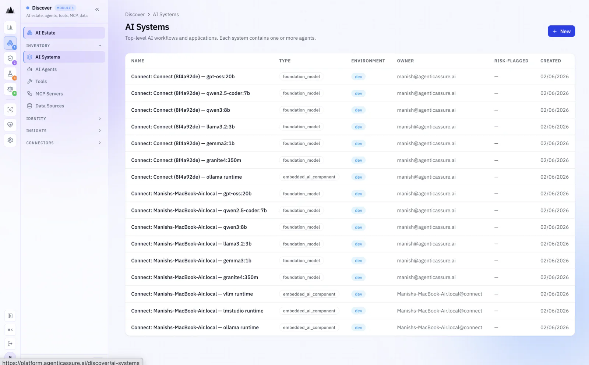Viewport: 589px width, 365px height.
Task: Open the vllm runtime system row
Action: [350, 294]
